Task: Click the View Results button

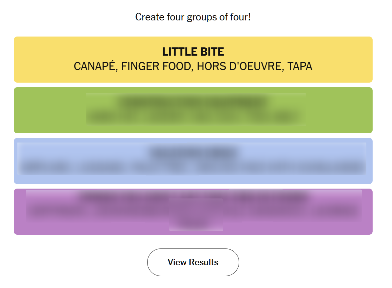Action: click(193, 262)
